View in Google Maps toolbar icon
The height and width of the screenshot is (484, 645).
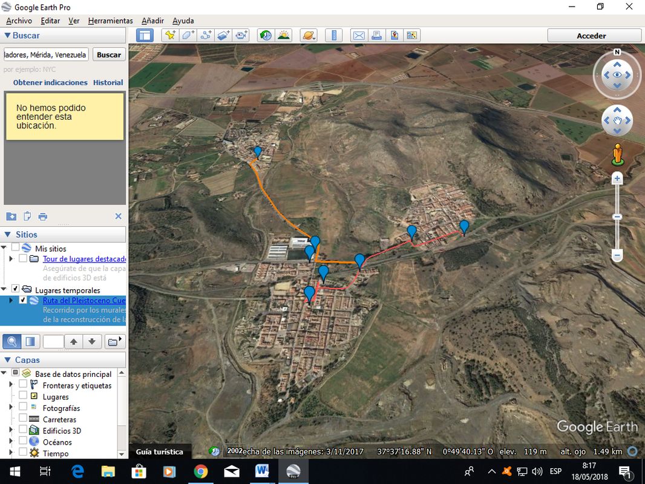[x=412, y=35]
